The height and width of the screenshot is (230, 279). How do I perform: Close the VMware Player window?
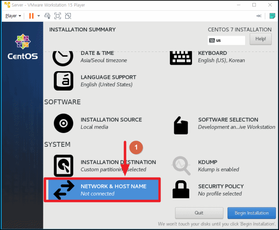pyautogui.click(x=270, y=5)
